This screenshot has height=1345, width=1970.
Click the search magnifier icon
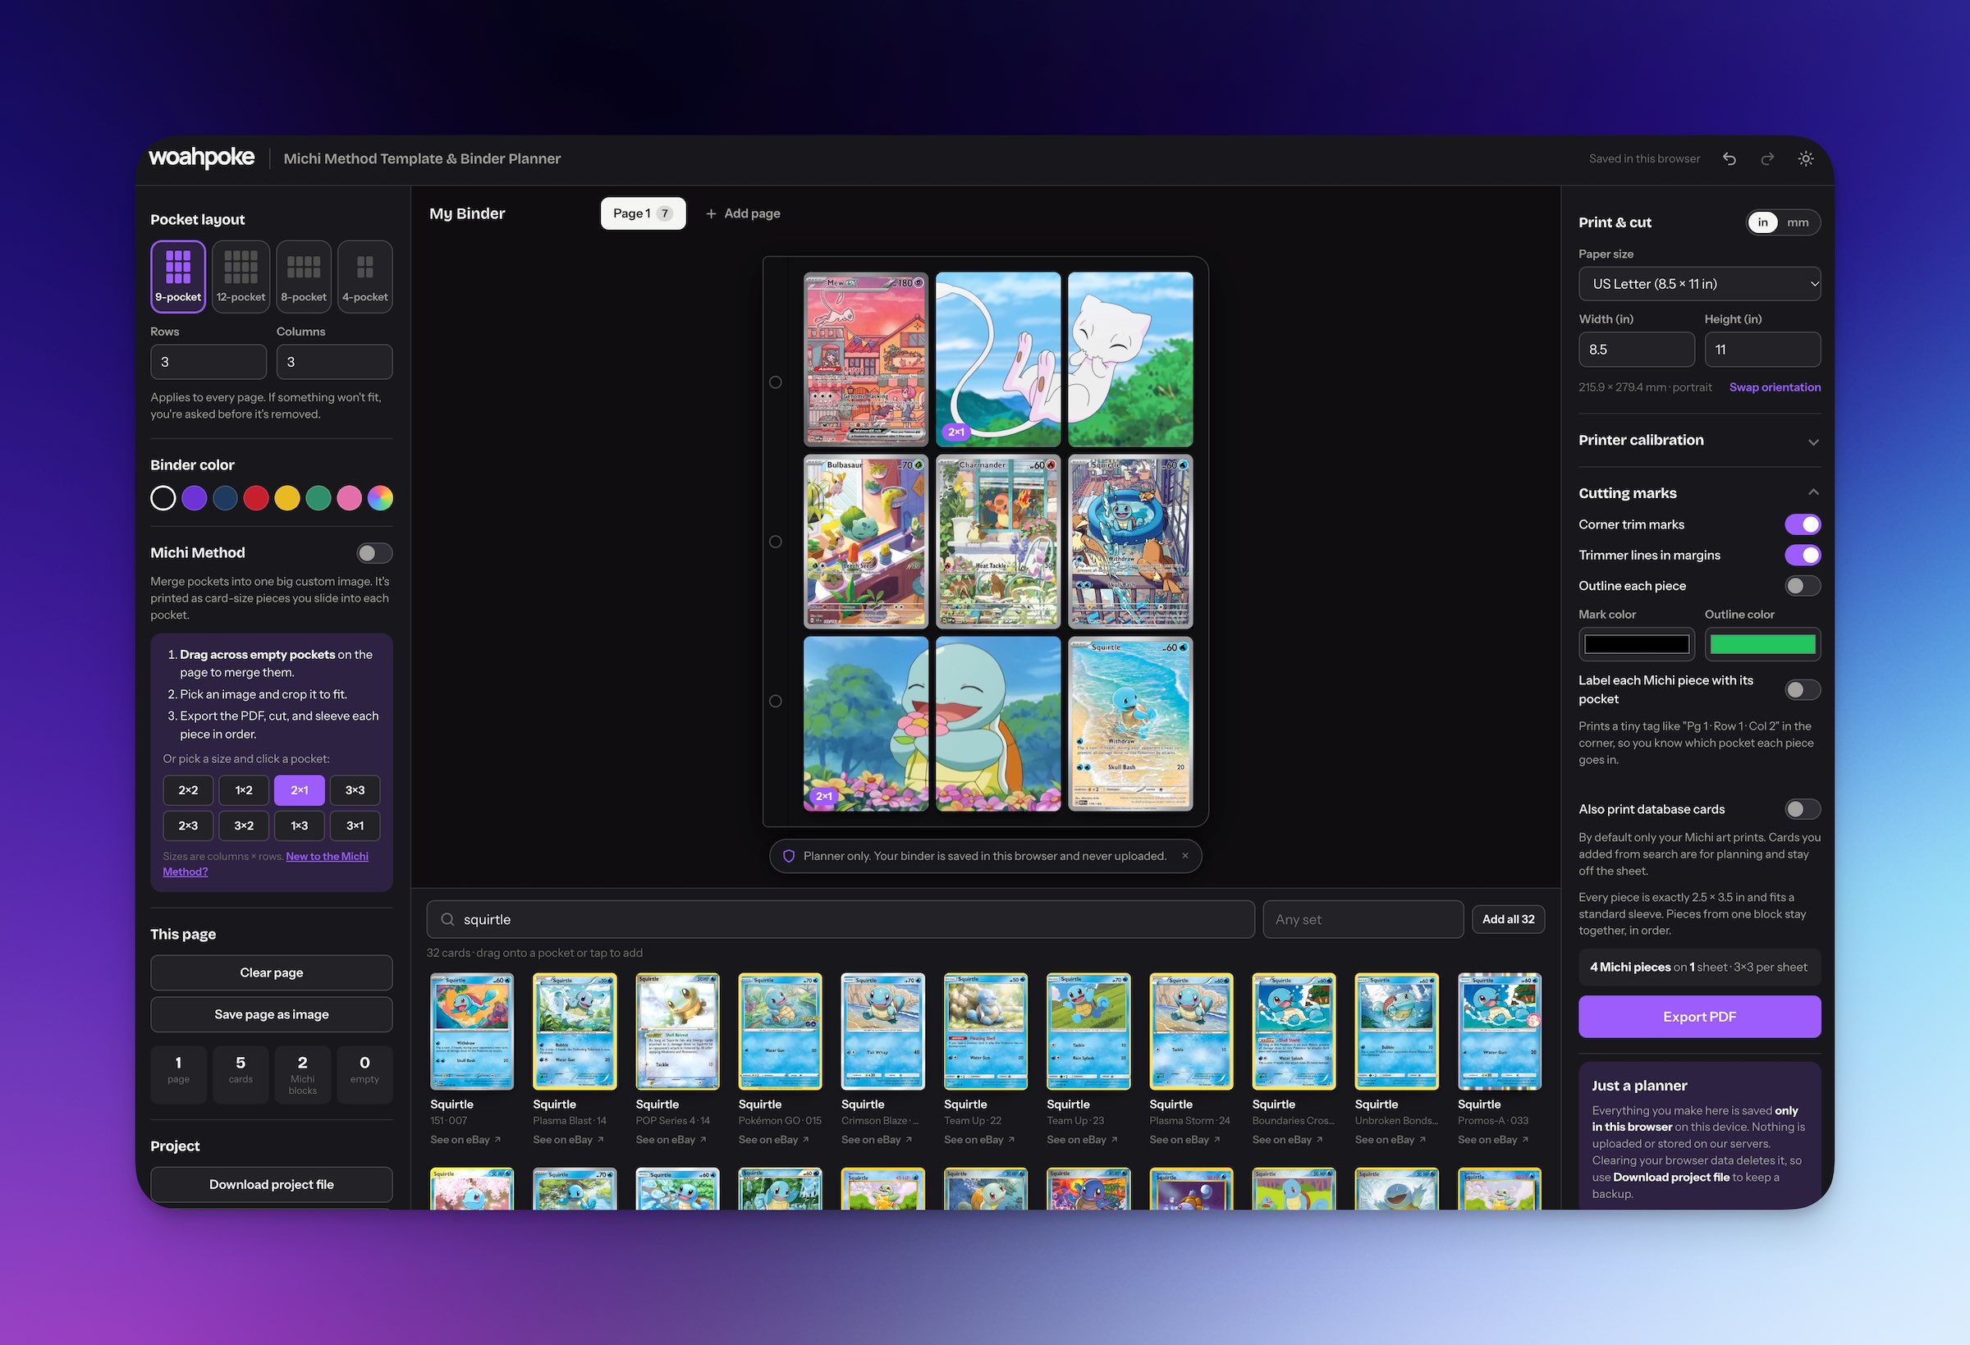click(x=447, y=920)
